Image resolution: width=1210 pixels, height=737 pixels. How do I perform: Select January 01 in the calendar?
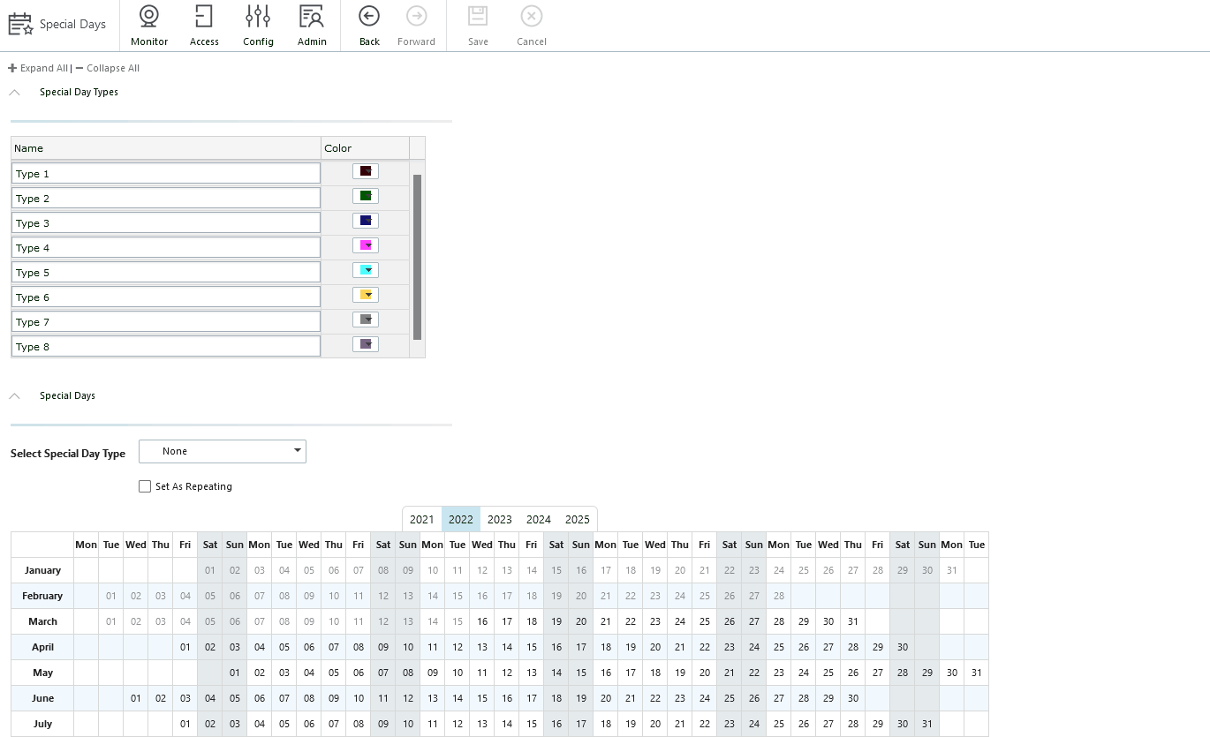coord(210,570)
